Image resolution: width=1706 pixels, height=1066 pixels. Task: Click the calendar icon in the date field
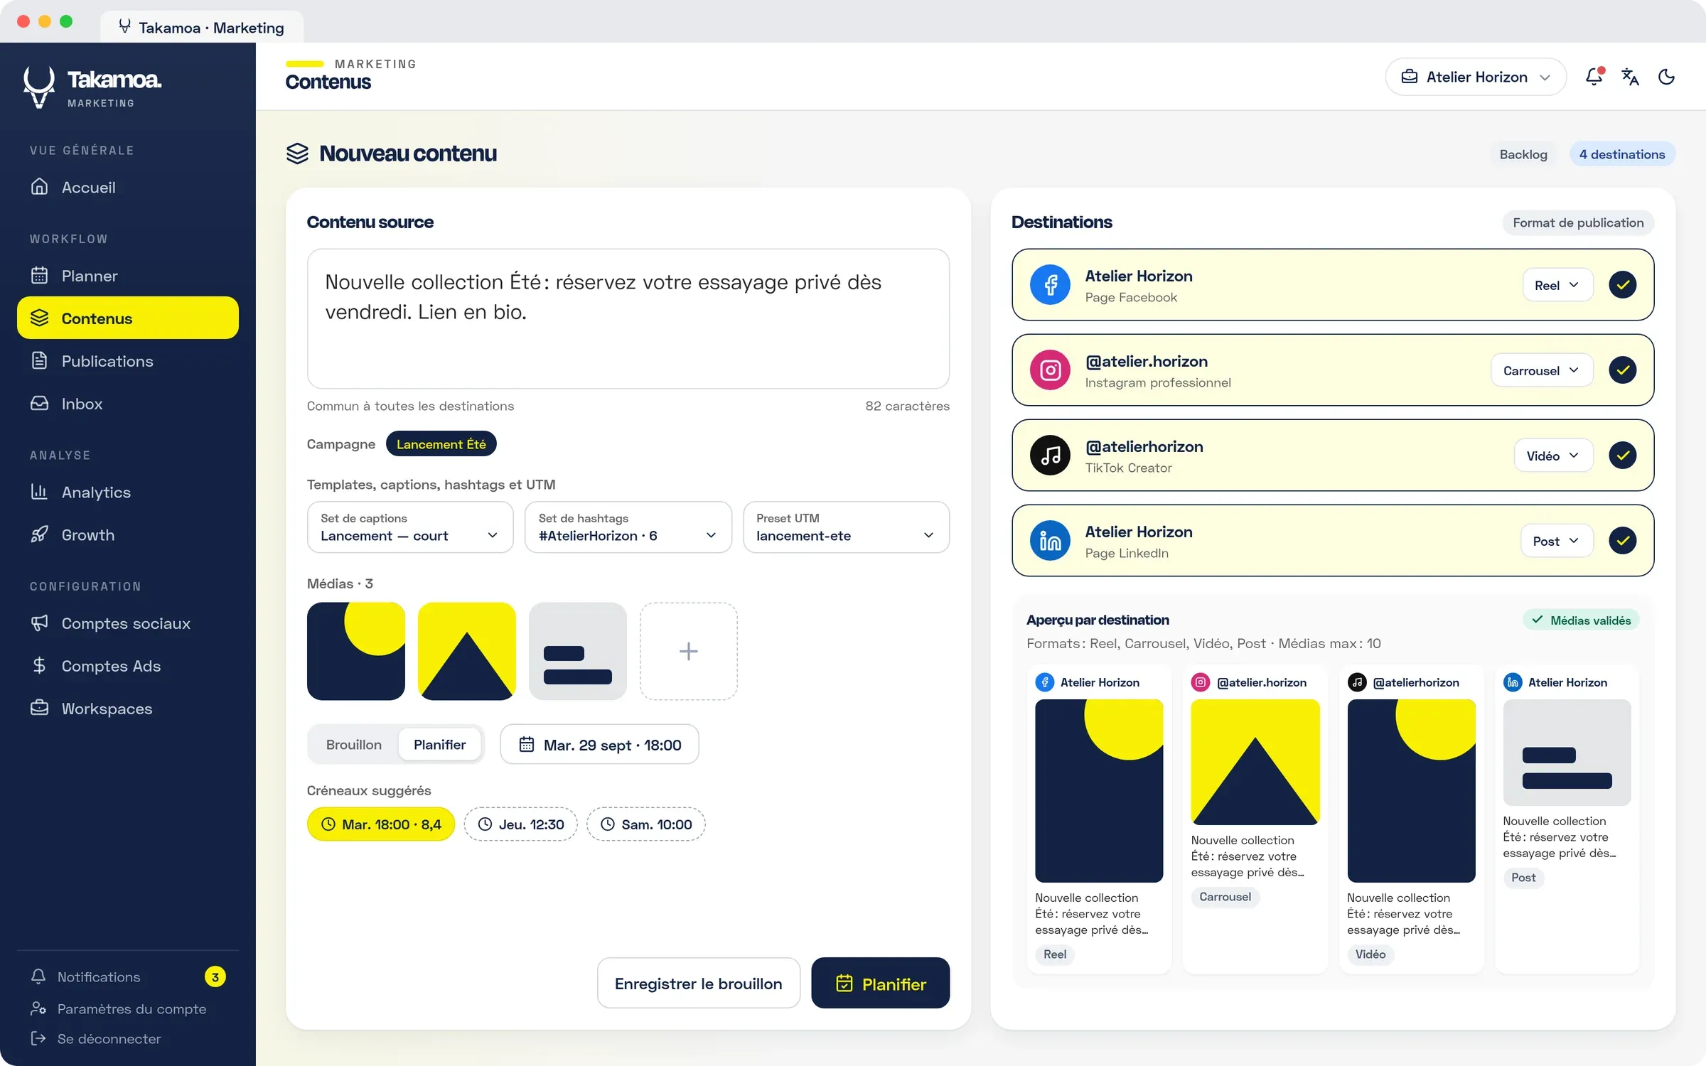526,744
